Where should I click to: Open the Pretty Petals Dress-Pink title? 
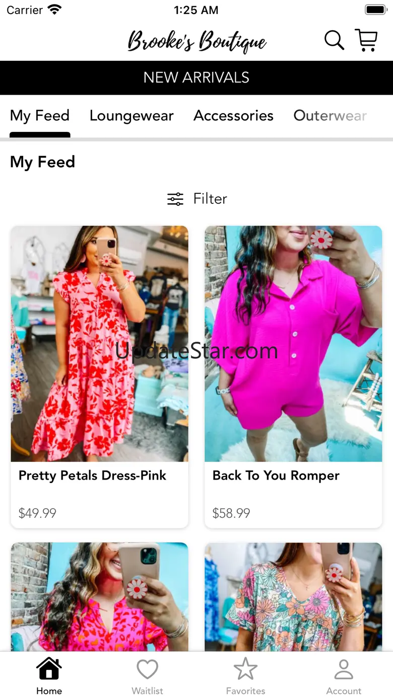click(x=92, y=476)
